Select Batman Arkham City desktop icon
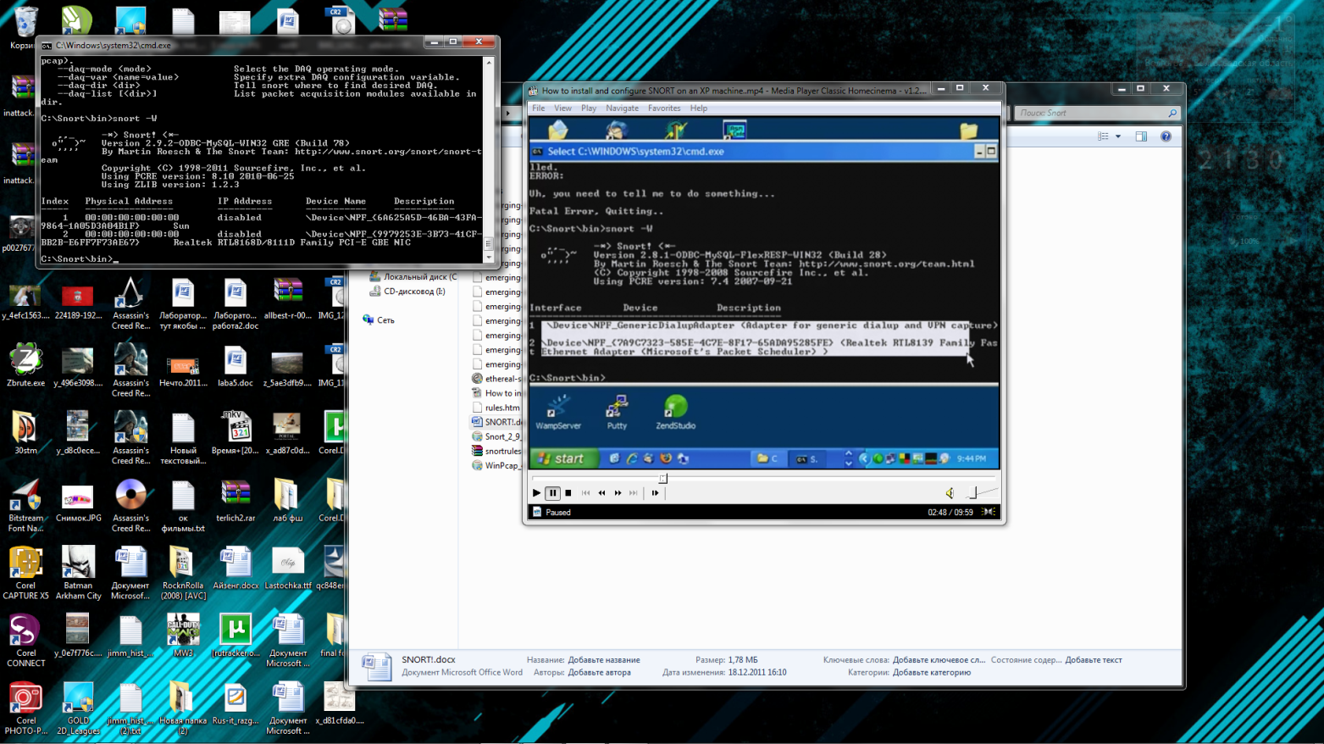1324x744 pixels. click(78, 574)
